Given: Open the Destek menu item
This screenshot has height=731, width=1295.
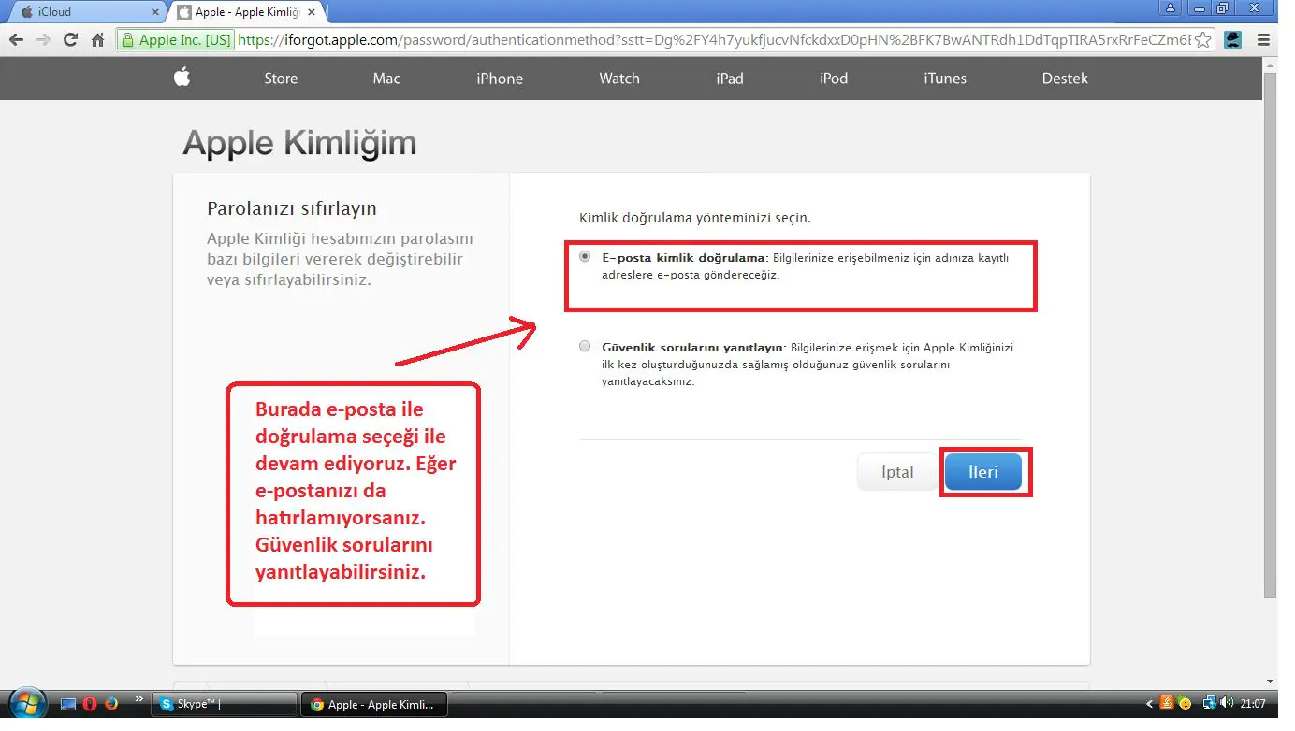Looking at the screenshot, I should (x=1065, y=79).
